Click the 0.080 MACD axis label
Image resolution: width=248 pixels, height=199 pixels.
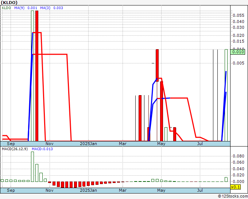(x=239, y=156)
